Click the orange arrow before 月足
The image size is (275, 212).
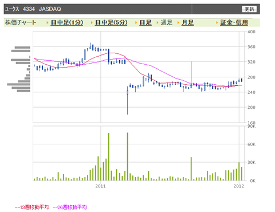(x=178, y=23)
